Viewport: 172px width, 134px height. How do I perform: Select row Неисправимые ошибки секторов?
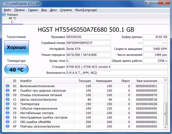tap(84, 117)
